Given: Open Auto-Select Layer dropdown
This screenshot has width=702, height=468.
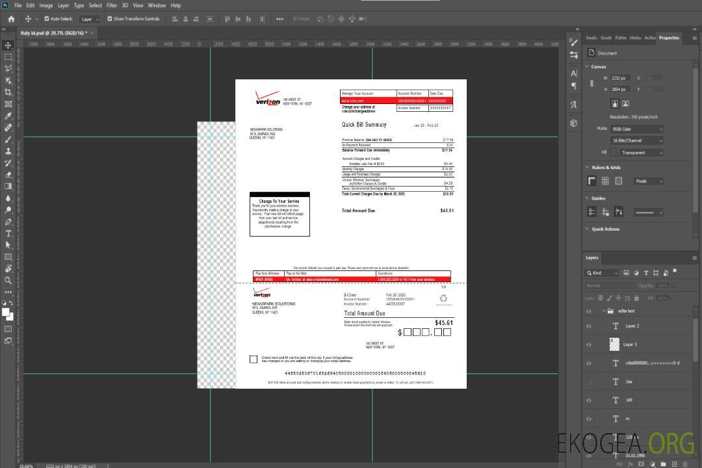Looking at the screenshot, I should click(90, 19).
